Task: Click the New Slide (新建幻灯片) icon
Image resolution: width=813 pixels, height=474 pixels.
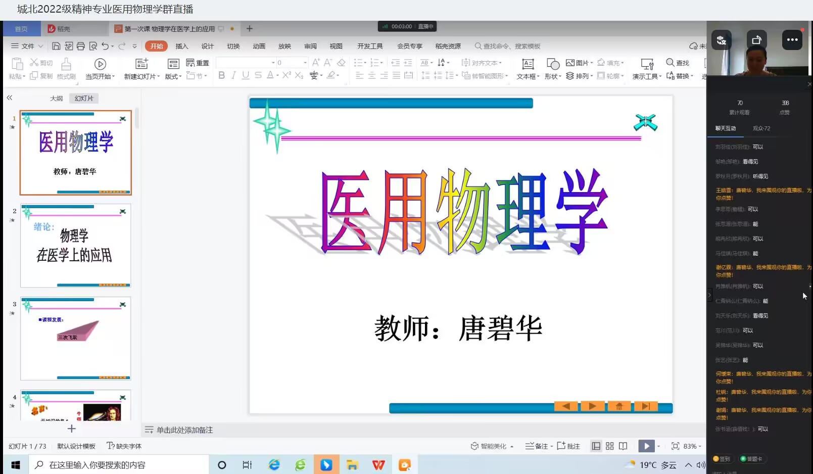Action: (x=141, y=64)
